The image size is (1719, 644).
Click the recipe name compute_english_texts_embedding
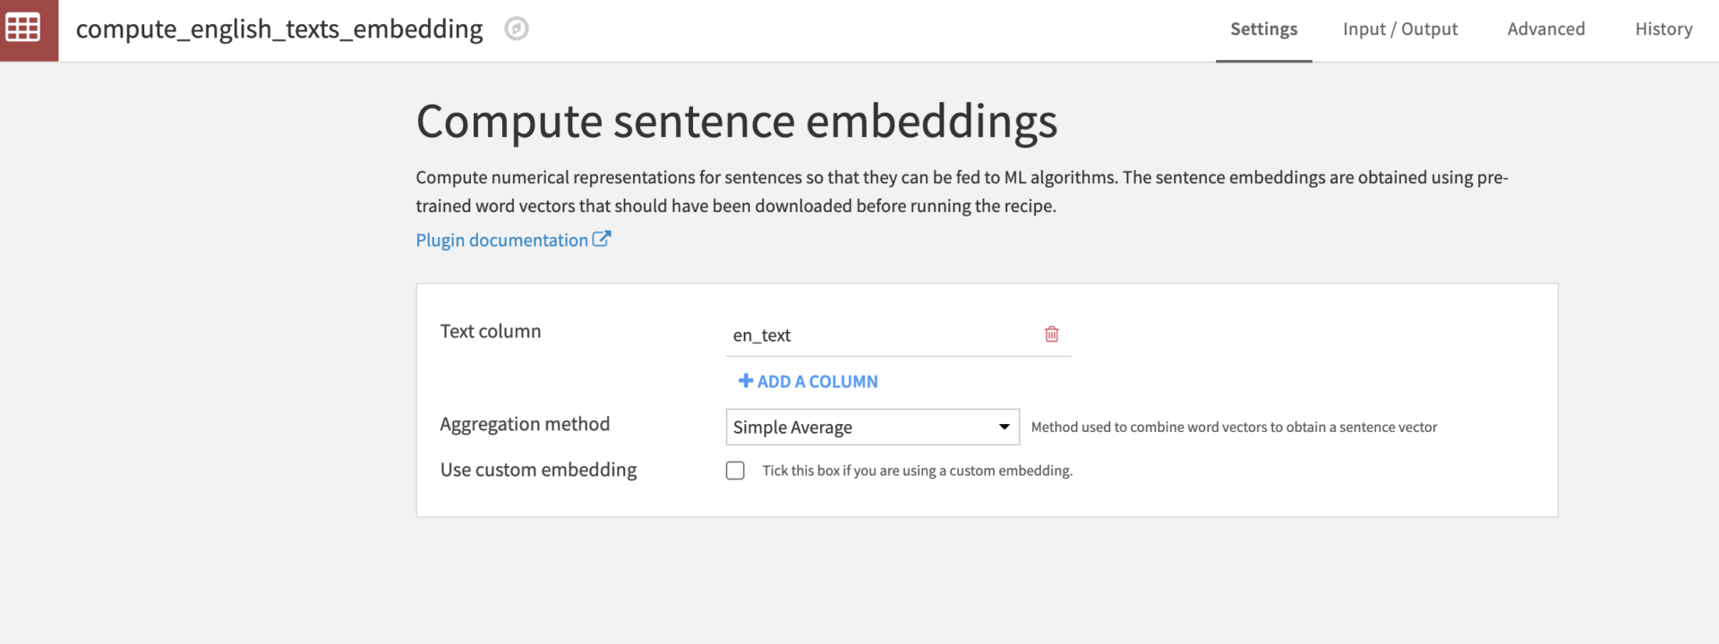click(x=279, y=28)
